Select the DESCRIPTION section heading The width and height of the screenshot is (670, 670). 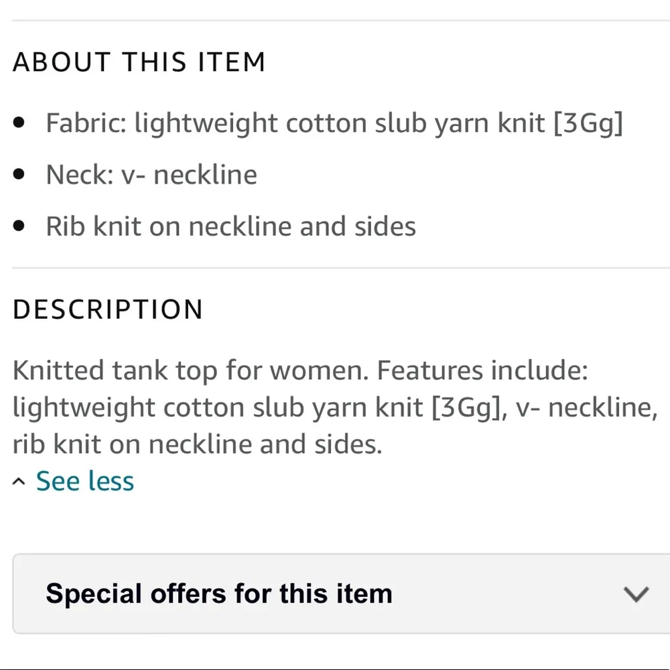(x=108, y=309)
